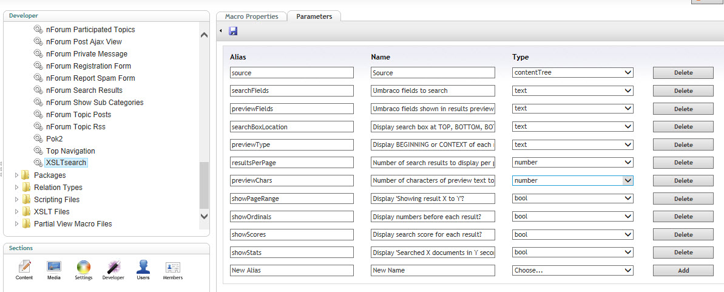Save the macro using the floppy disk icon
The width and height of the screenshot is (724, 292).
(233, 31)
